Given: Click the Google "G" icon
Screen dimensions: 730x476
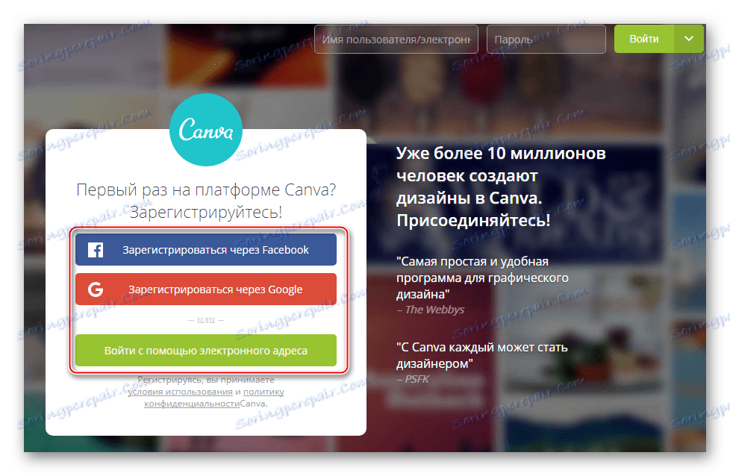Looking at the screenshot, I should click(95, 289).
